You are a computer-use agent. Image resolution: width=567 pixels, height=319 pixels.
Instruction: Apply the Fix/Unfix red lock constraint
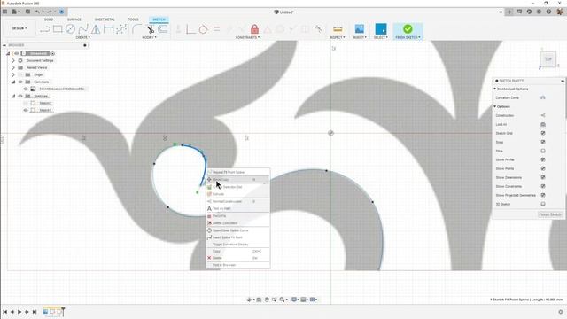[x=254, y=29]
